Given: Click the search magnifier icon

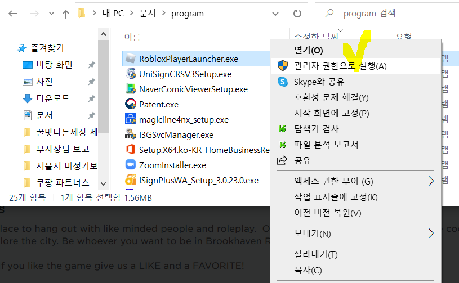Looking at the screenshot, I should click(329, 13).
